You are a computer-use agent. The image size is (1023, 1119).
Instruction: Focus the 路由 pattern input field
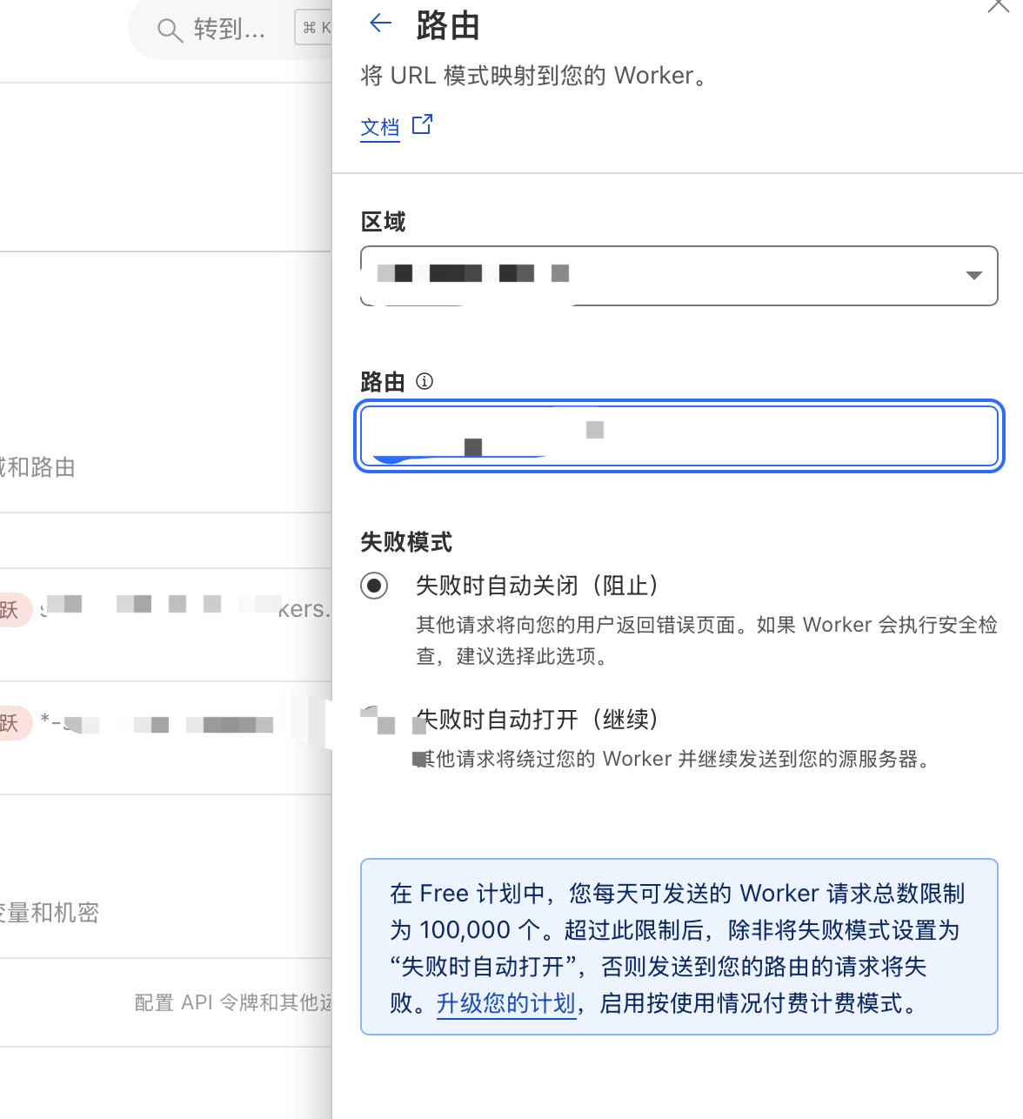point(679,436)
